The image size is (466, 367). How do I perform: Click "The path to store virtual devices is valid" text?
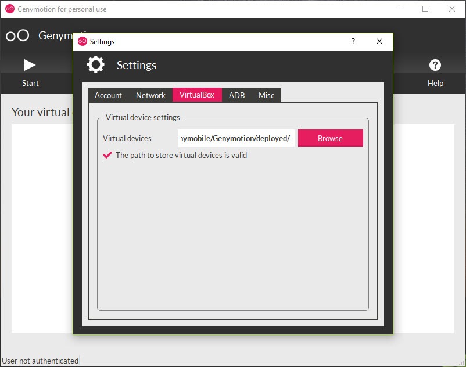pos(181,155)
